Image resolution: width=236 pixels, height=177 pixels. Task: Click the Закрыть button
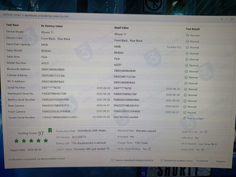coord(221,161)
